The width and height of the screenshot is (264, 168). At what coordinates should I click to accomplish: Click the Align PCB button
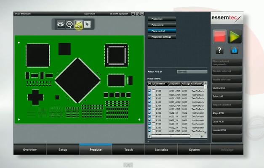[x=227, y=114]
